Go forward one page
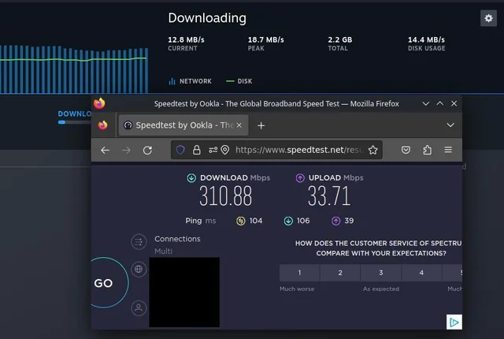Viewport: 504px width, 339px height. (x=126, y=151)
